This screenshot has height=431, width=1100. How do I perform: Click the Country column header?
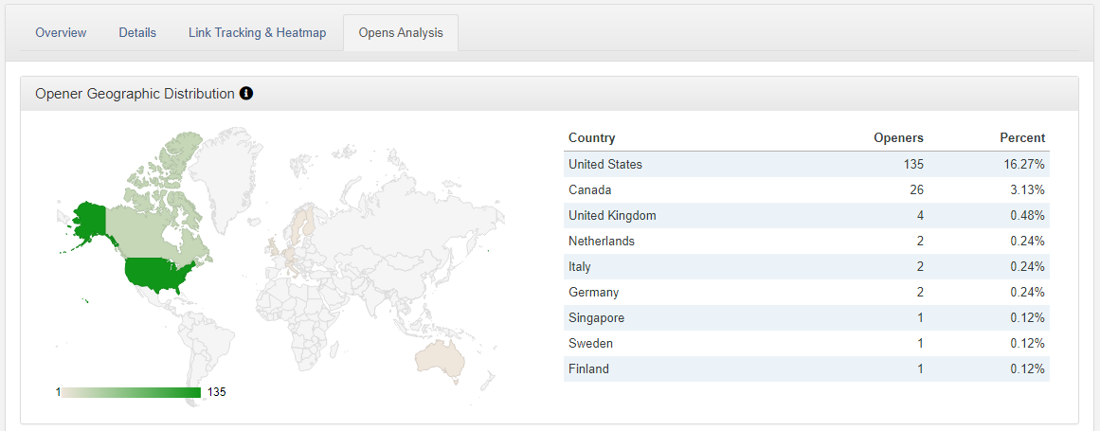pos(592,138)
